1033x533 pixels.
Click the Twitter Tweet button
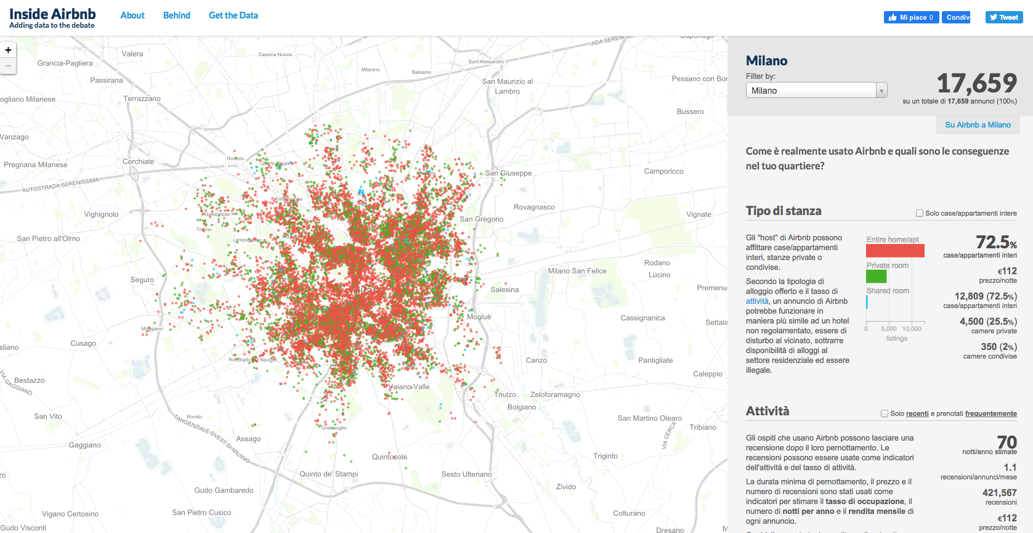click(x=1004, y=17)
